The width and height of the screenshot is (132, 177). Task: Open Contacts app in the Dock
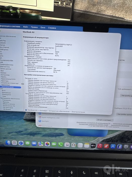pos(73,145)
